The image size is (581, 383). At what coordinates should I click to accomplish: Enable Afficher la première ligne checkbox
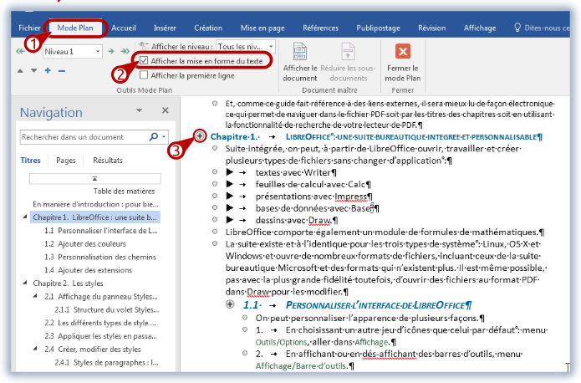(145, 75)
